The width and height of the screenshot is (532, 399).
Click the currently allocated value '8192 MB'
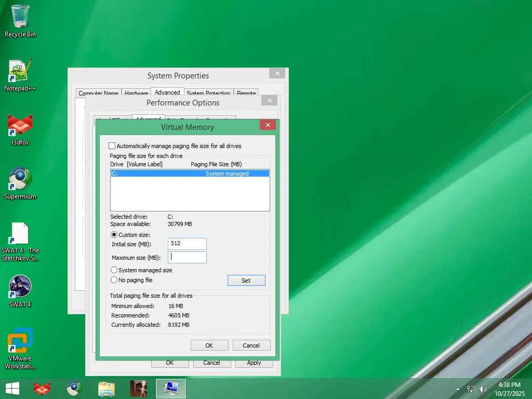(x=179, y=325)
